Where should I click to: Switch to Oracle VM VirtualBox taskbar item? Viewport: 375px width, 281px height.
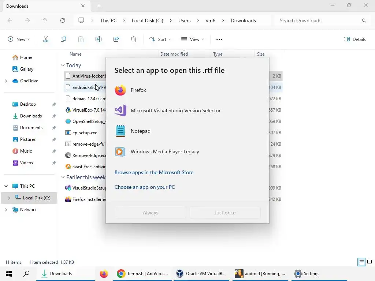(201, 274)
